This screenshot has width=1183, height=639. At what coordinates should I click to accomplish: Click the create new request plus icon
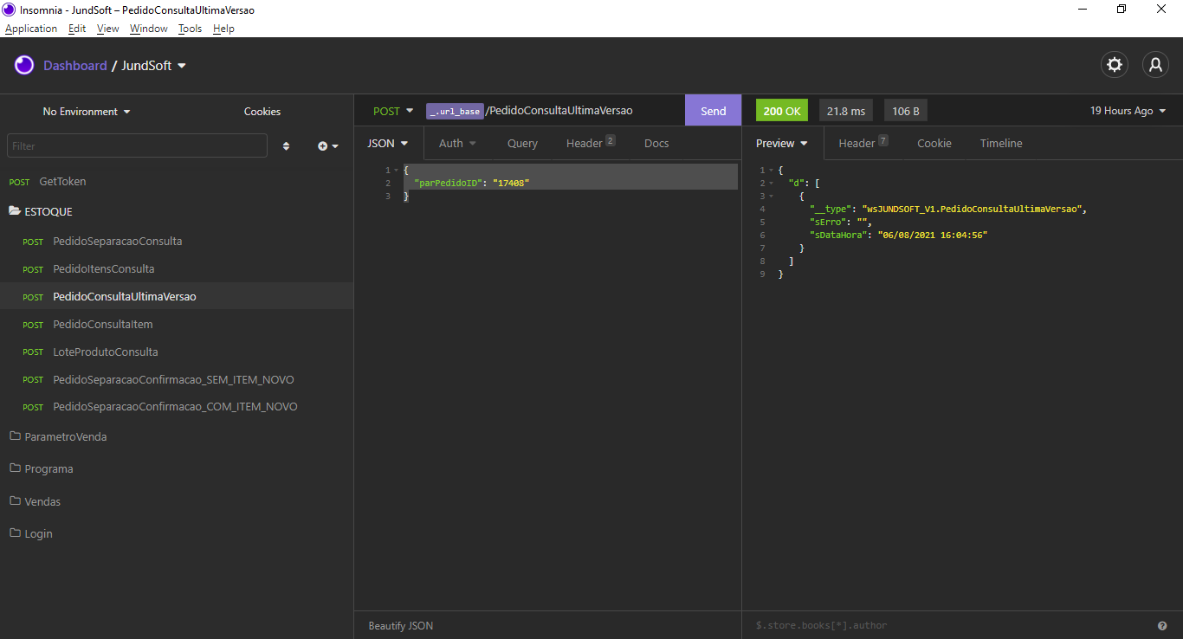[327, 146]
